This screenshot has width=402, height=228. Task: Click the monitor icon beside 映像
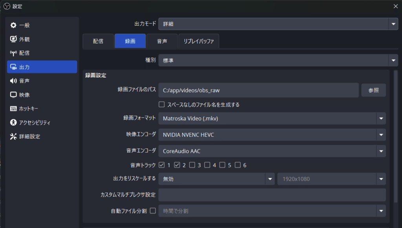(x=13, y=95)
